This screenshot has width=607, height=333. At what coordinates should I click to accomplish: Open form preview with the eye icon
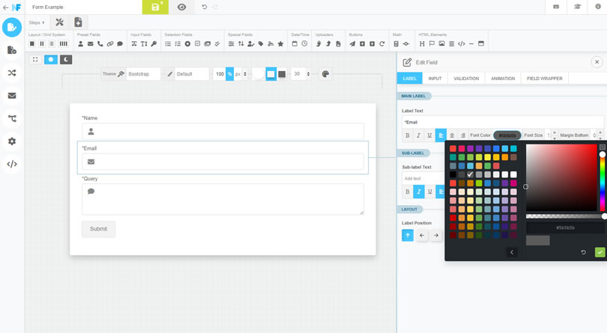pyautogui.click(x=181, y=7)
